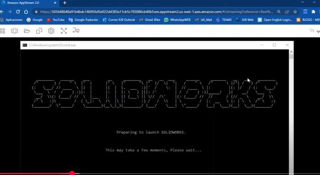Toggle AppStream fullscreen mode
Image resolution: width=320 pixels, height=175 pixels.
pyautogui.click(x=64, y=31)
